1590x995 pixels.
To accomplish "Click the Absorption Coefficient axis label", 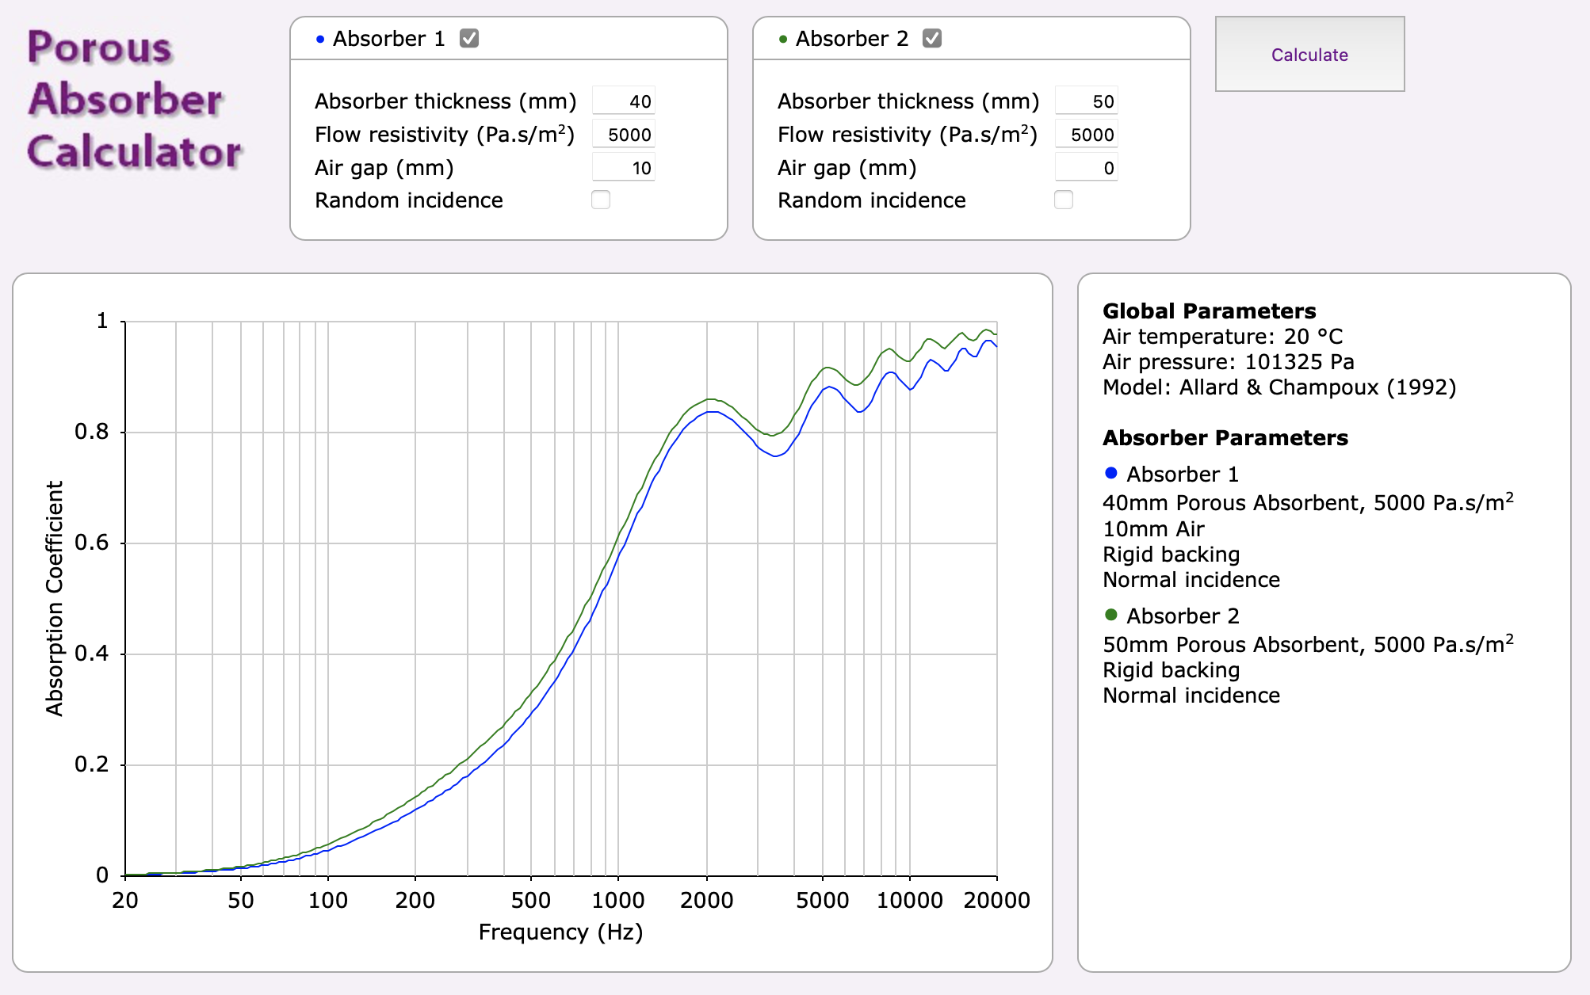I will click(x=54, y=598).
